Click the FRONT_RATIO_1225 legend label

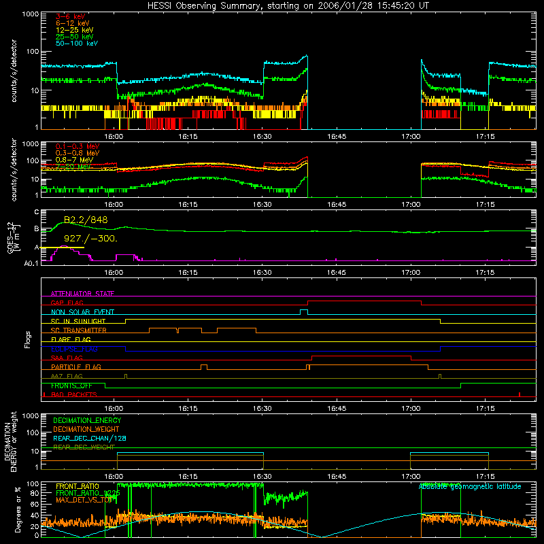(88, 493)
